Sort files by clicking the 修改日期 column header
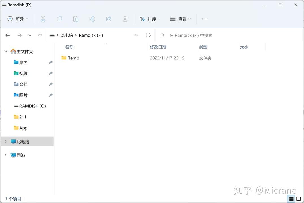The image size is (304, 203). [x=158, y=47]
